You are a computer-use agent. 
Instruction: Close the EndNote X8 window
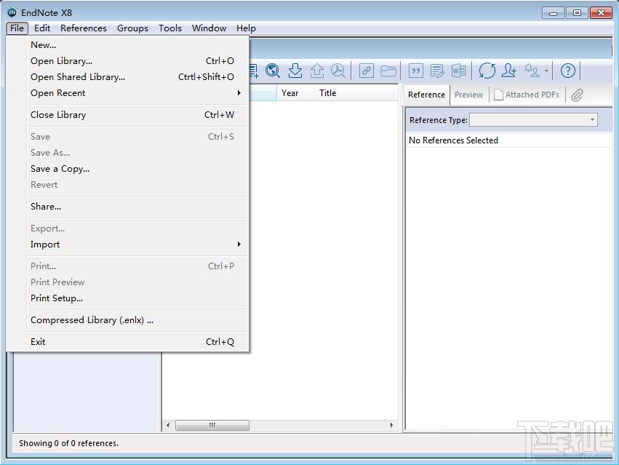[x=601, y=13]
